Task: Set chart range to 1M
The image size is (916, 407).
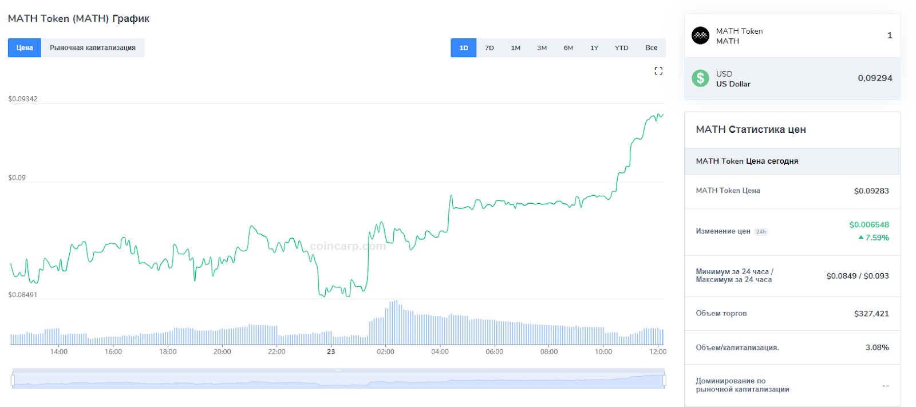Action: tap(516, 48)
